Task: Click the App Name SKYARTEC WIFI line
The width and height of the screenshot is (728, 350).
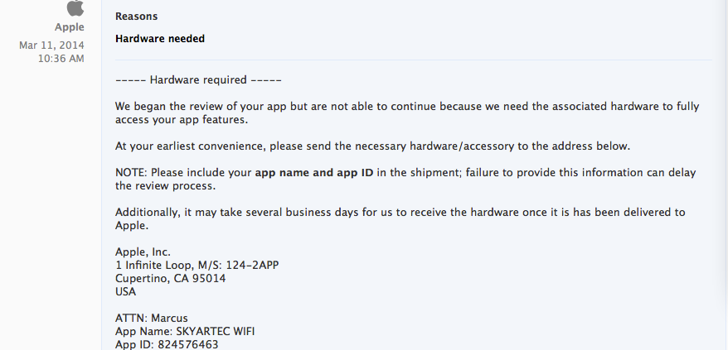Action: 185,332
